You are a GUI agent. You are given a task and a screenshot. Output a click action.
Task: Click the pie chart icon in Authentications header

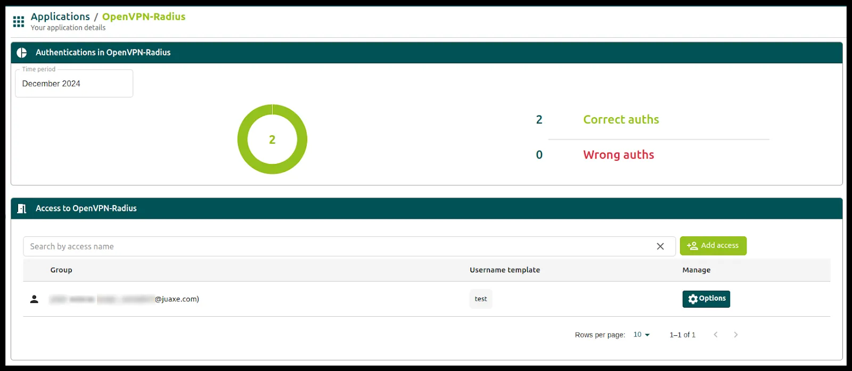tap(22, 53)
